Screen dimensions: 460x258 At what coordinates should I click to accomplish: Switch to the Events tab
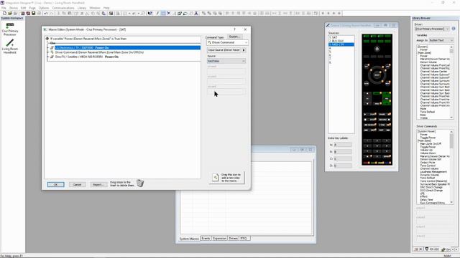pyautogui.click(x=206, y=239)
